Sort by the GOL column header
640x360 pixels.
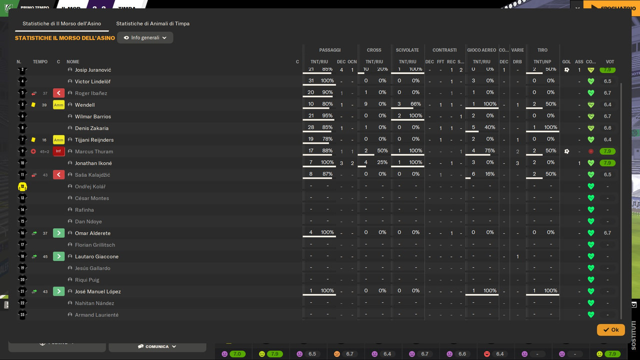pyautogui.click(x=566, y=62)
